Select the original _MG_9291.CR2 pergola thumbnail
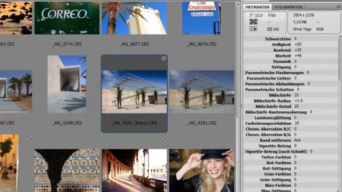The height and width of the screenshot is (192, 342). tap(202, 92)
